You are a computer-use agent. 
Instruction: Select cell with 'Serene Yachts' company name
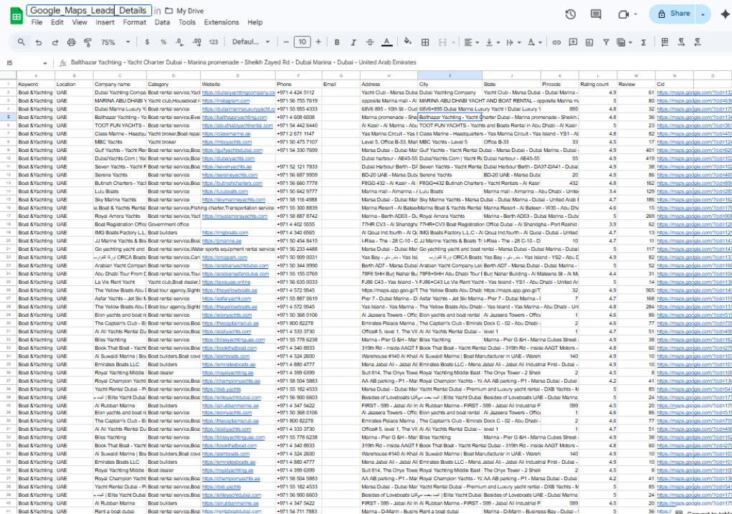(120, 175)
